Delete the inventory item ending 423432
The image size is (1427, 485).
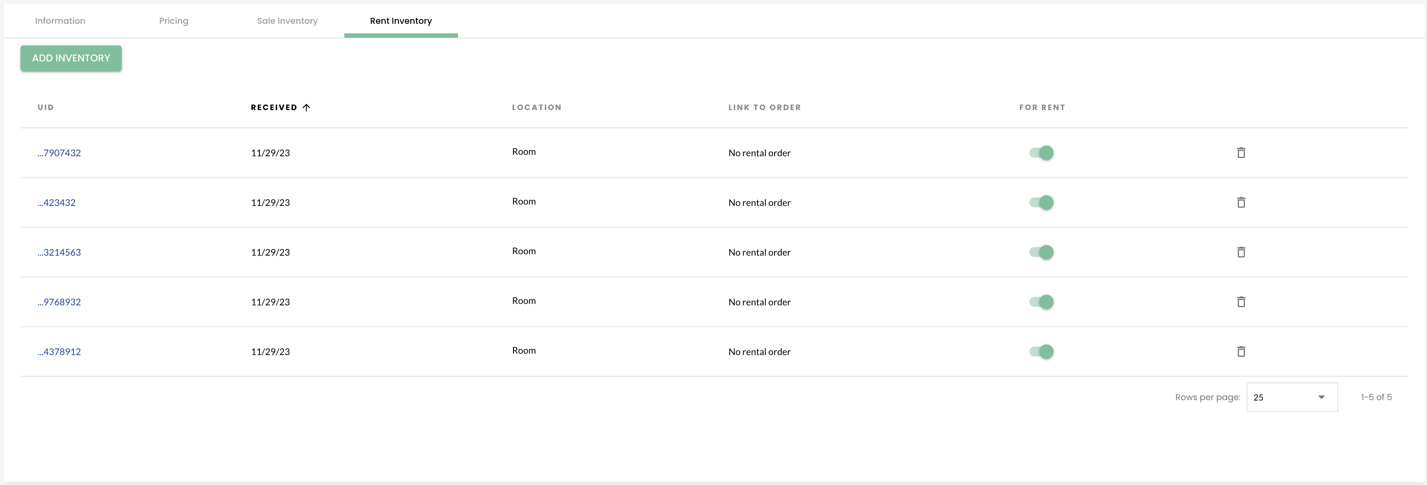(1241, 202)
